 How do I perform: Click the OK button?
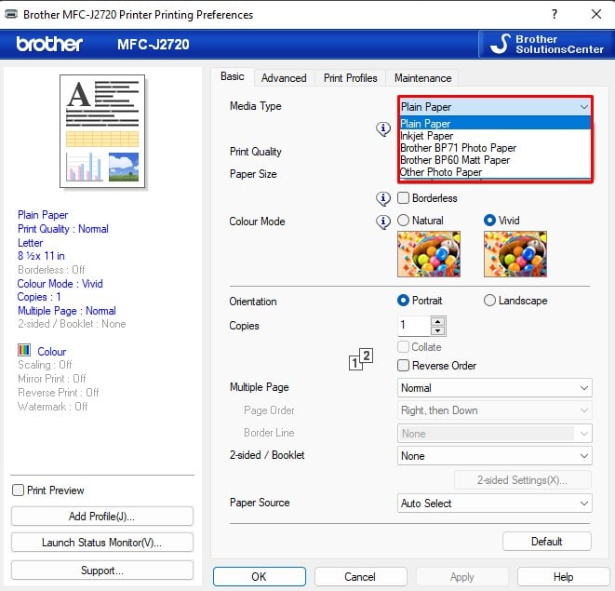260,576
